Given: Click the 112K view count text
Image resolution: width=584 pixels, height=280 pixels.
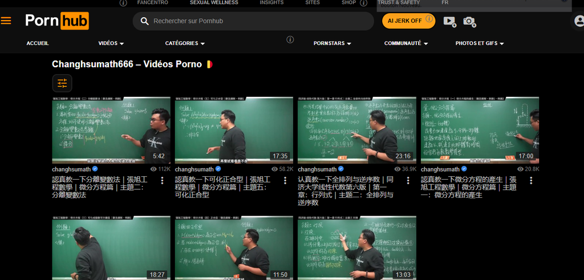Looking at the screenshot, I should pos(164,169).
